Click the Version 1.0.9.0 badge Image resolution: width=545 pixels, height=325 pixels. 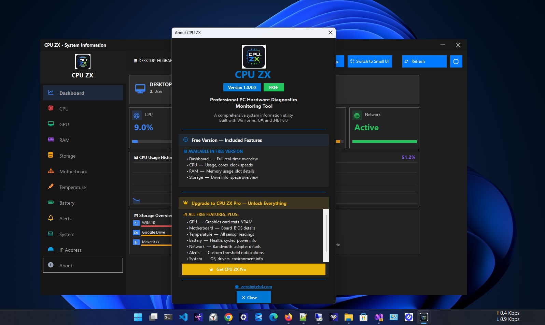click(242, 87)
